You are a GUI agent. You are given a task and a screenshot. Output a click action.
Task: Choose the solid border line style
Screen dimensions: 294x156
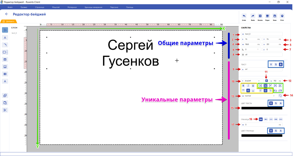pyautogui.click(x=261, y=119)
